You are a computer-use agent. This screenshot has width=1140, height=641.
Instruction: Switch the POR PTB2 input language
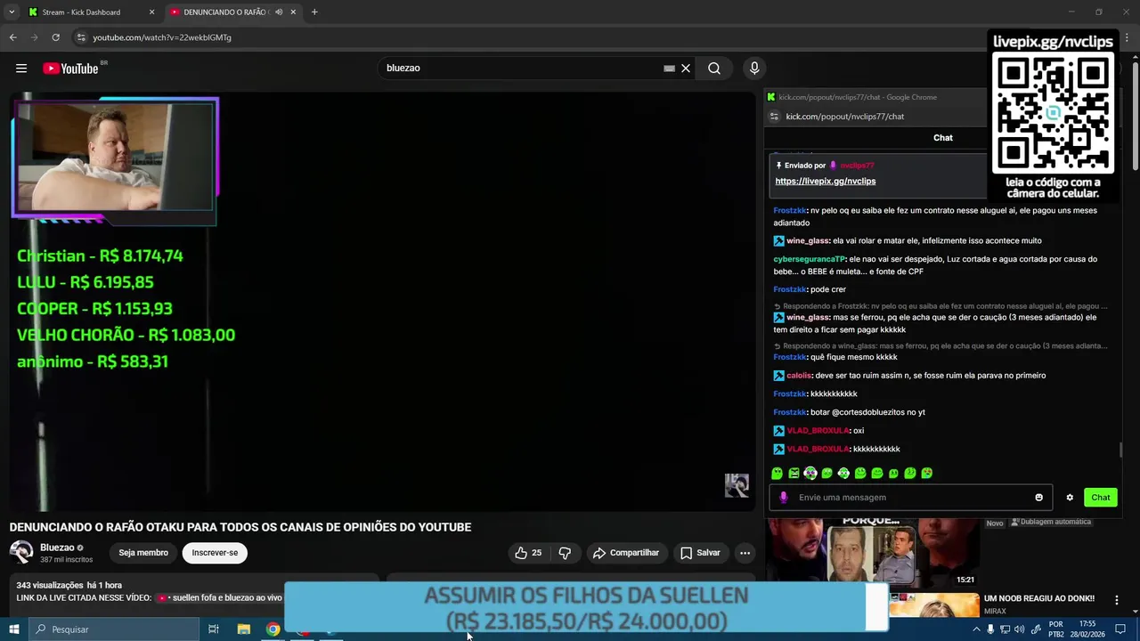(1056, 629)
